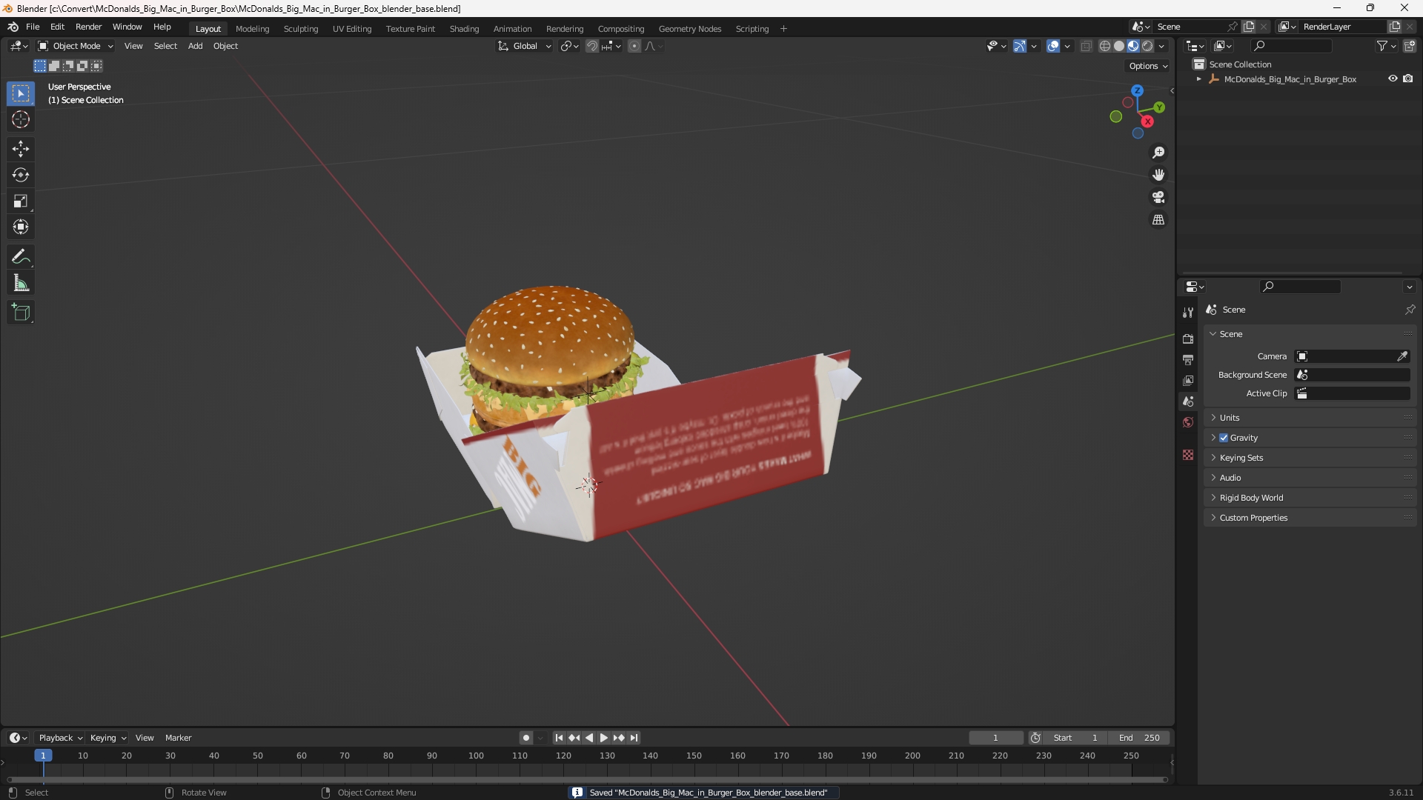The width and height of the screenshot is (1423, 800).
Task: Jump to the previous keyframe
Action: [574, 738]
